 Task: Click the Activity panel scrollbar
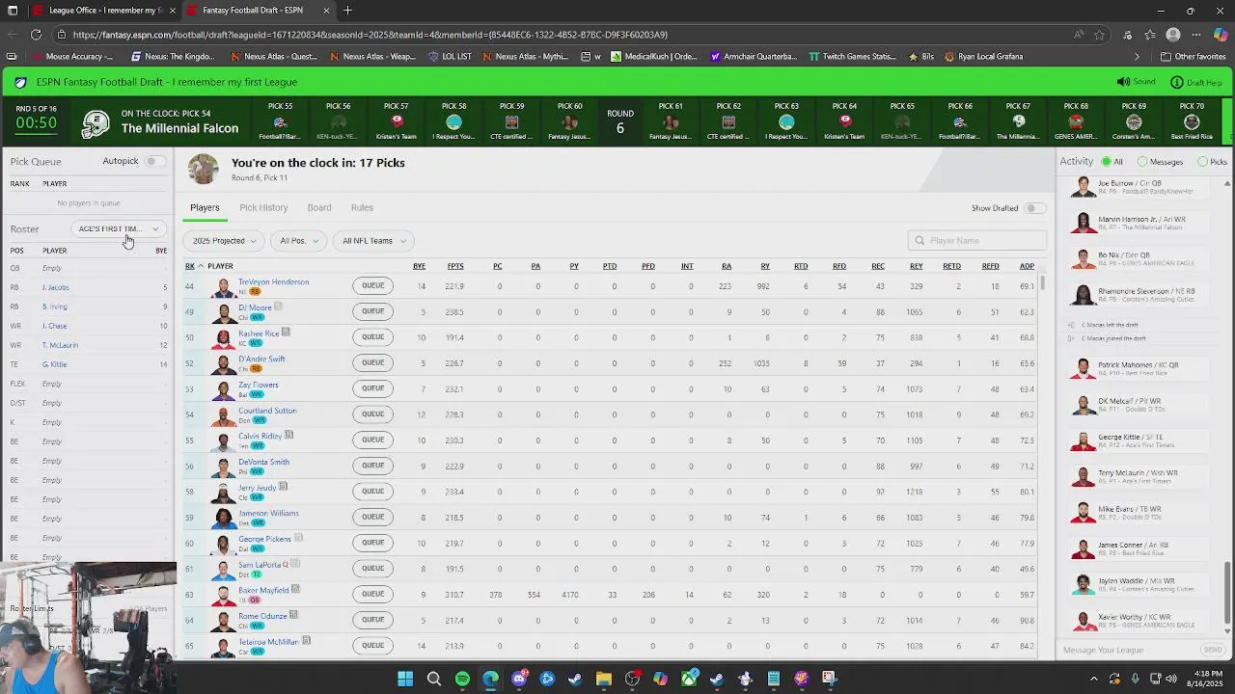(1227, 590)
